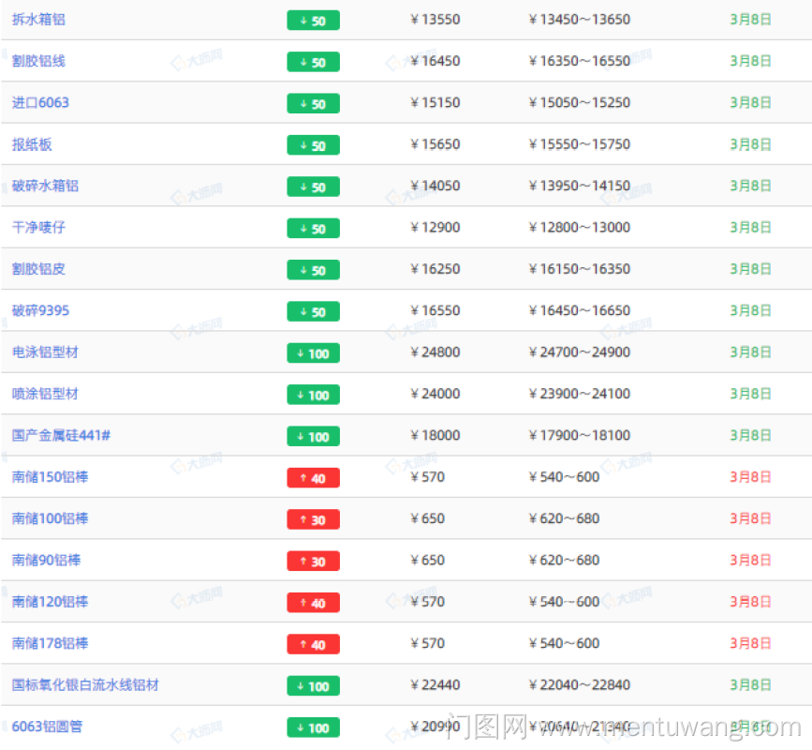Open the 割胶铝线 product link
This screenshot has width=812, height=750.
tap(38, 61)
